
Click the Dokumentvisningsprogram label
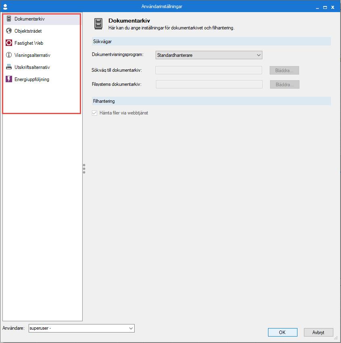118,54
